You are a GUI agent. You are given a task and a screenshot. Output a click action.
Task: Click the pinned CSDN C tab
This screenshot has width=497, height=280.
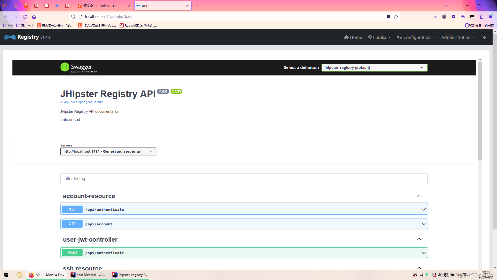coord(26,6)
